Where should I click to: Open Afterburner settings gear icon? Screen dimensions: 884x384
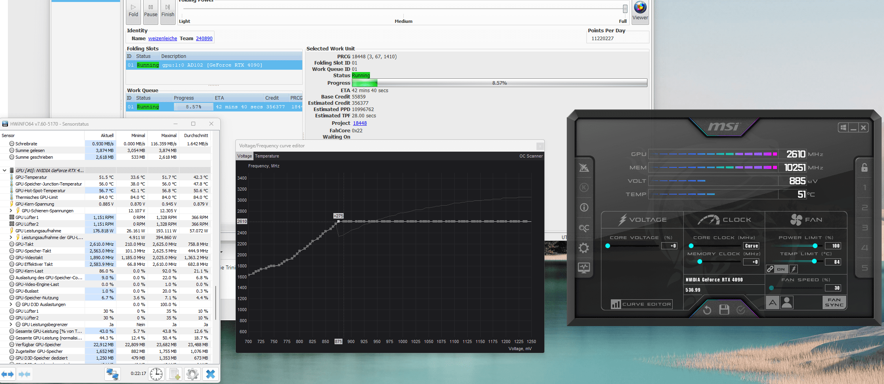[x=584, y=248]
